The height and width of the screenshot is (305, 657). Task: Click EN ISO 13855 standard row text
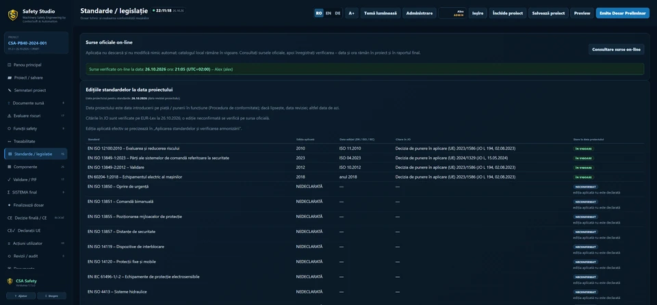tap(135, 217)
